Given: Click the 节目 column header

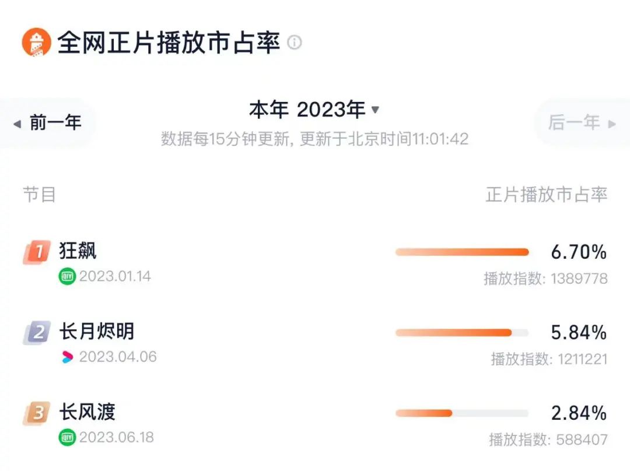Looking at the screenshot, I should (40, 195).
